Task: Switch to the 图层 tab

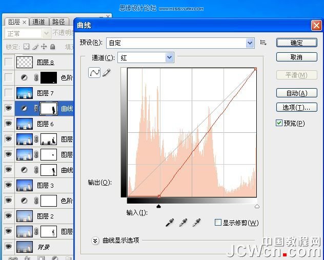Action: [14, 22]
